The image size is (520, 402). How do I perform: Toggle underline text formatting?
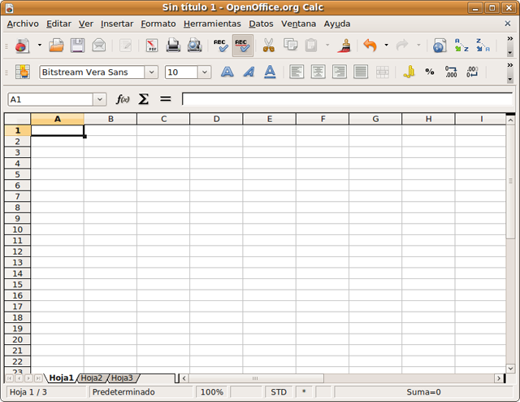point(270,72)
